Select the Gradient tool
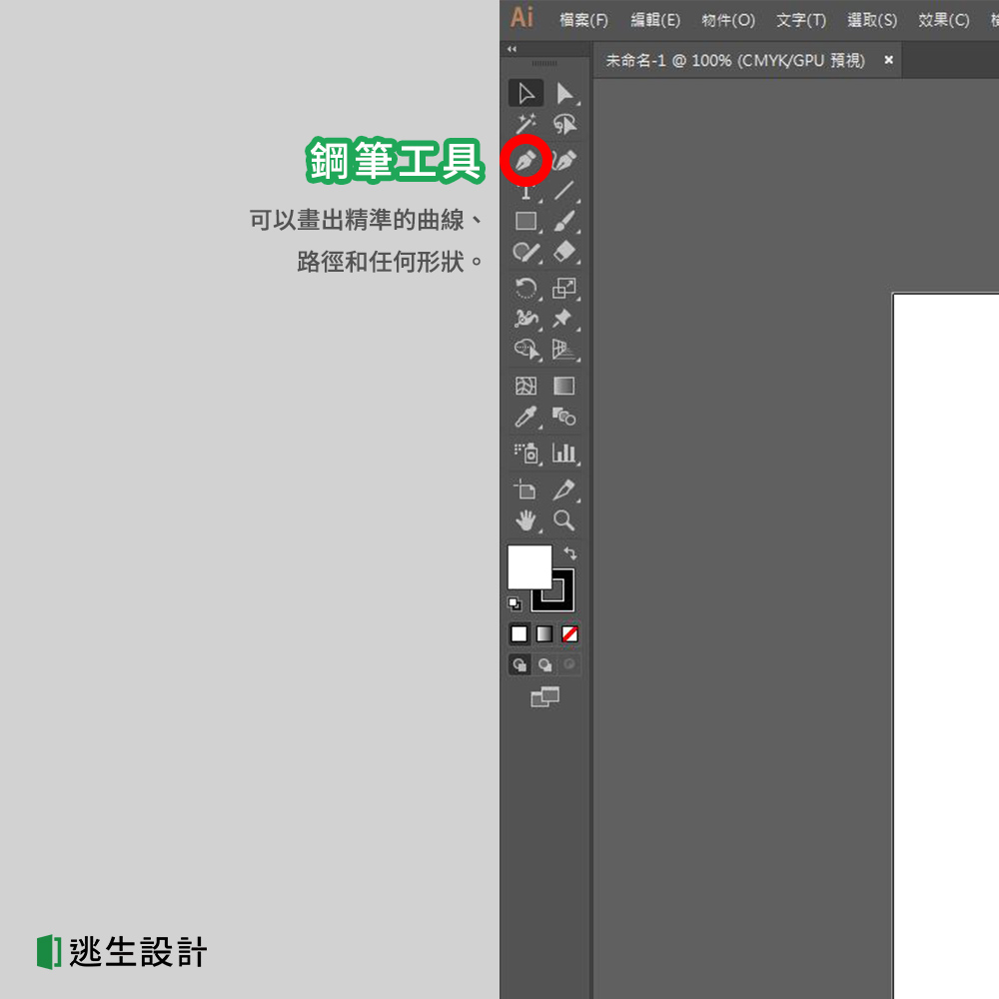The image size is (999, 999). [x=563, y=386]
